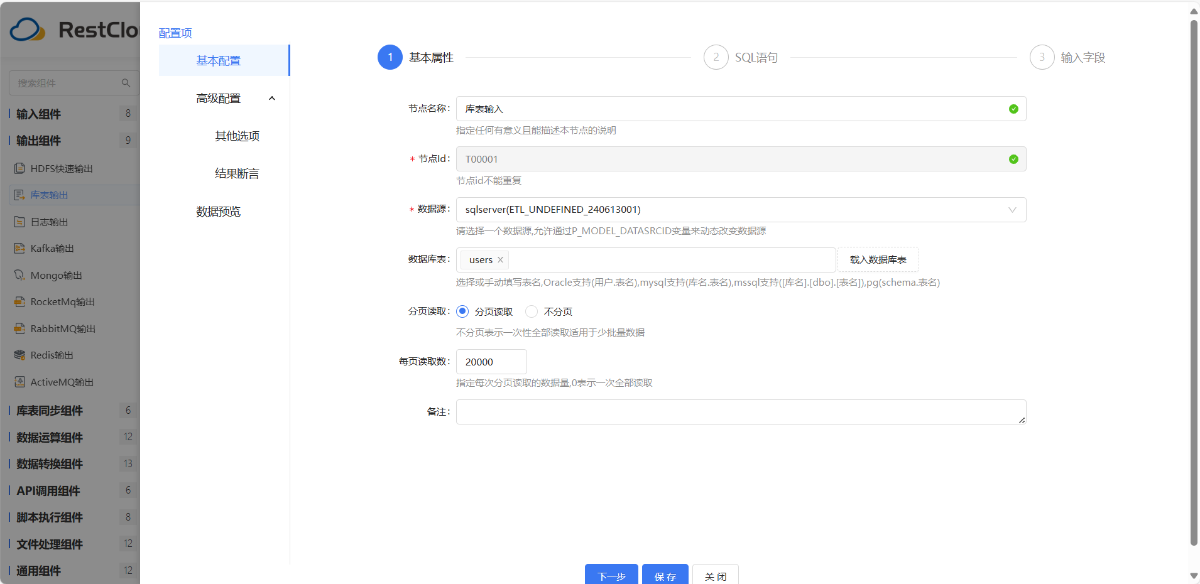
Task: Open the 基本配置 menu item
Action: point(224,60)
